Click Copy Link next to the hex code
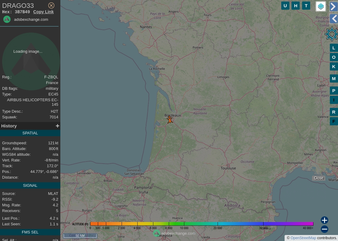338x241 pixels. tap(43, 12)
